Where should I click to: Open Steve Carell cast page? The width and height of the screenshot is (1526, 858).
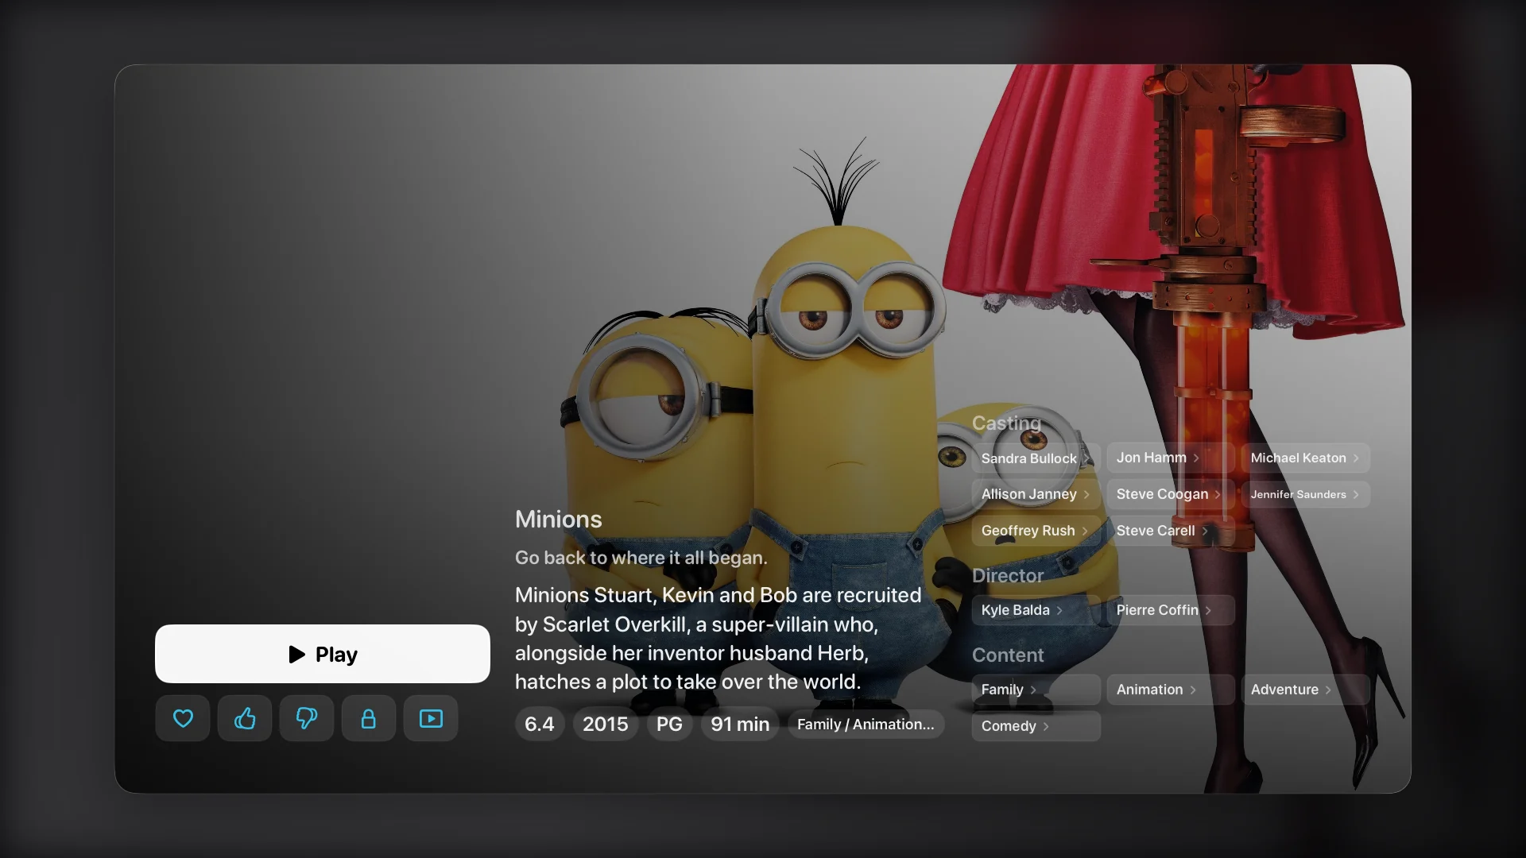(x=1170, y=531)
